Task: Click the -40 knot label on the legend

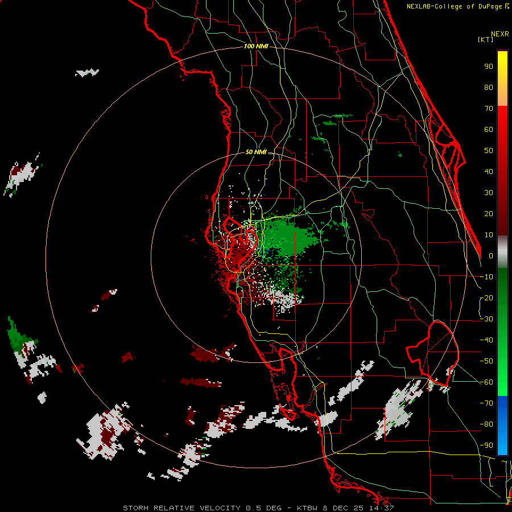Action: [486, 340]
